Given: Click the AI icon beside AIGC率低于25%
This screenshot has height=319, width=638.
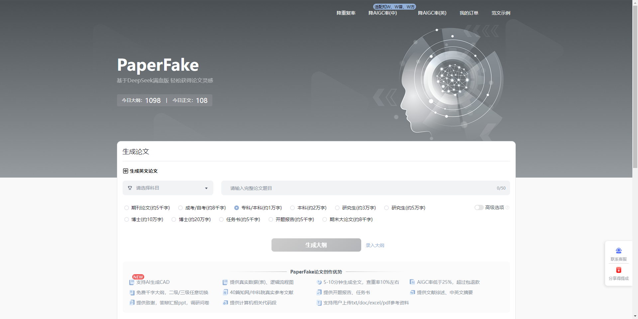Looking at the screenshot, I should [412, 282].
